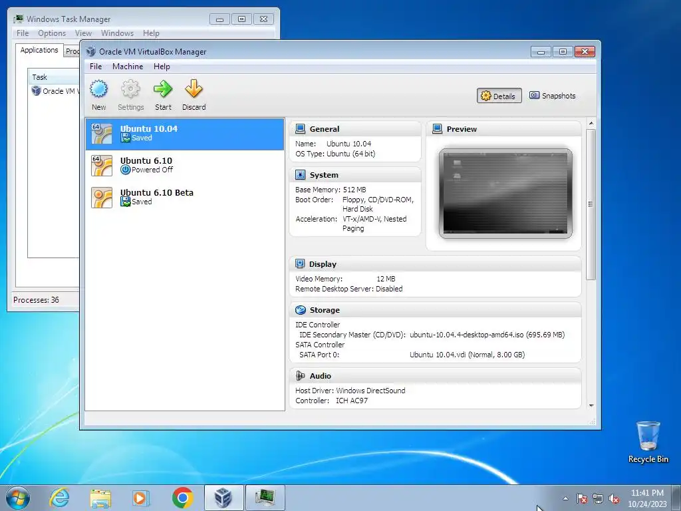Viewport: 681px width, 511px height.
Task: Click the Host Driver Windows DirectSound value
Action: click(x=370, y=390)
